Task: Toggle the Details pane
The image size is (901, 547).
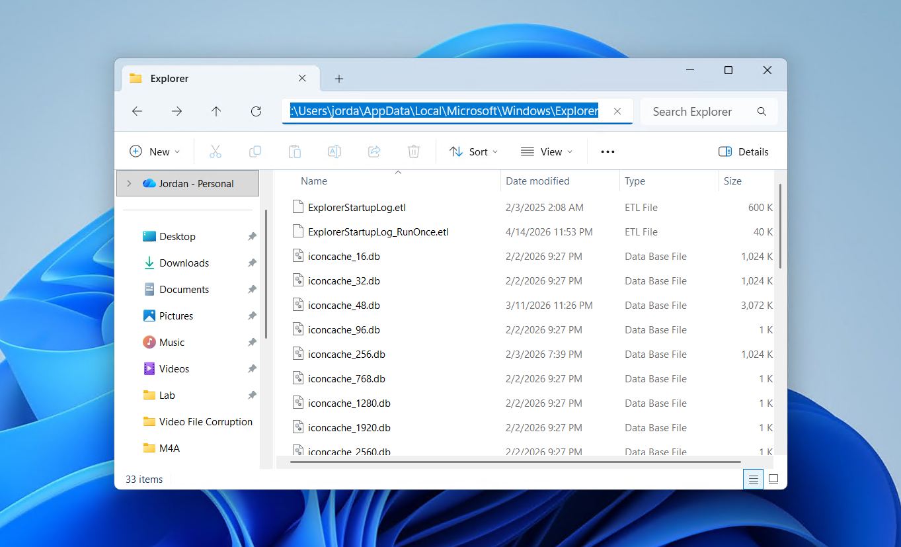Action: click(744, 151)
